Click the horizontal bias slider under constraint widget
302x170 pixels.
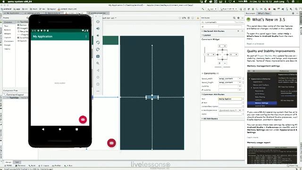(x=222, y=67)
